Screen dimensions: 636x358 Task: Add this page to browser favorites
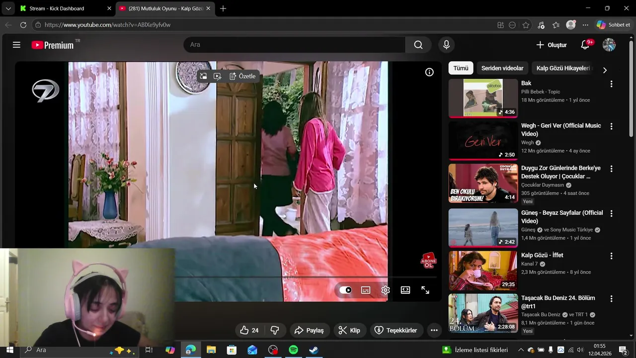pyautogui.click(x=526, y=25)
